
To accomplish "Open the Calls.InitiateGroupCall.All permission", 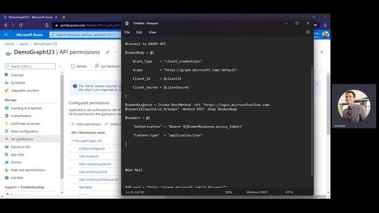I will (x=95, y=164).
